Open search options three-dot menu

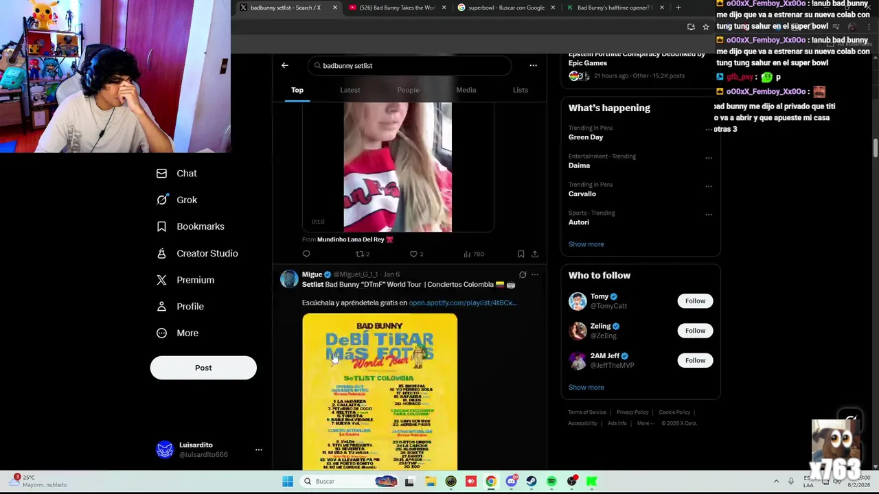pyautogui.click(x=533, y=66)
